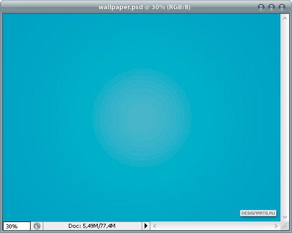Click the 30% zoom level field
The image size is (292, 233).
tap(17, 226)
